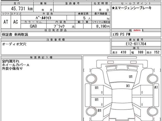Select the AC air conditioner value
The height and width of the screenshot is (121, 162).
tap(16, 22)
